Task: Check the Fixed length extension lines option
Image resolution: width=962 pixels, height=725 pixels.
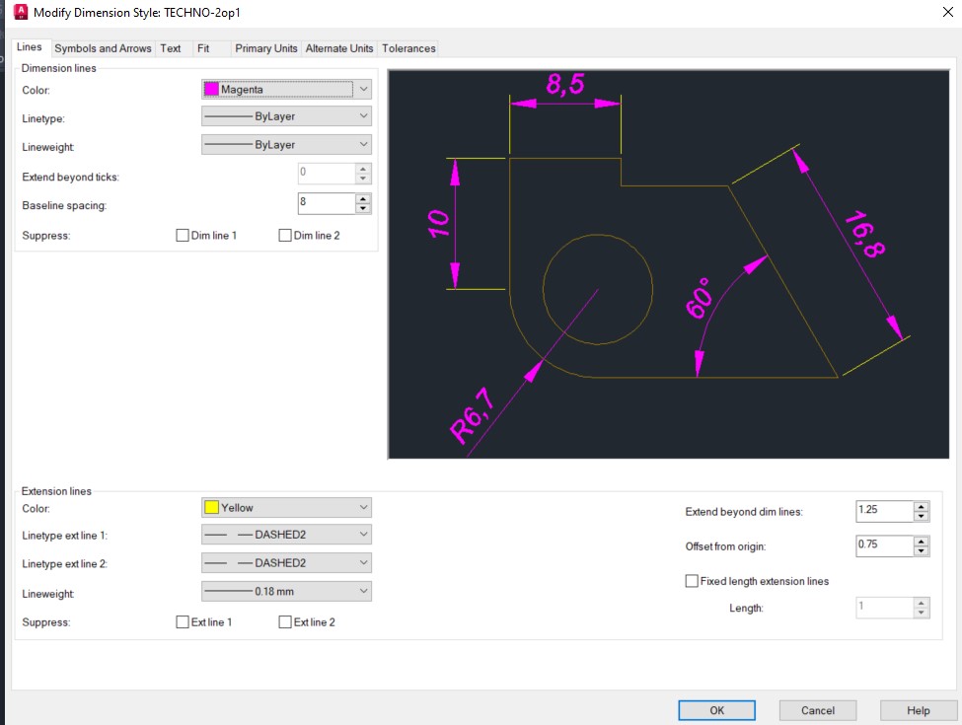Action: pos(692,580)
